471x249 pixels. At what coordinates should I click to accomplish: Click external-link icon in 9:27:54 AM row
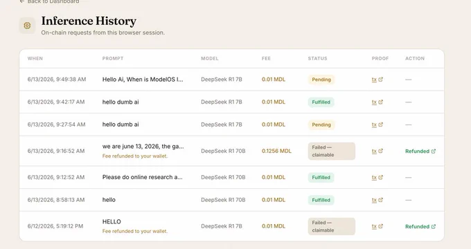(380, 124)
